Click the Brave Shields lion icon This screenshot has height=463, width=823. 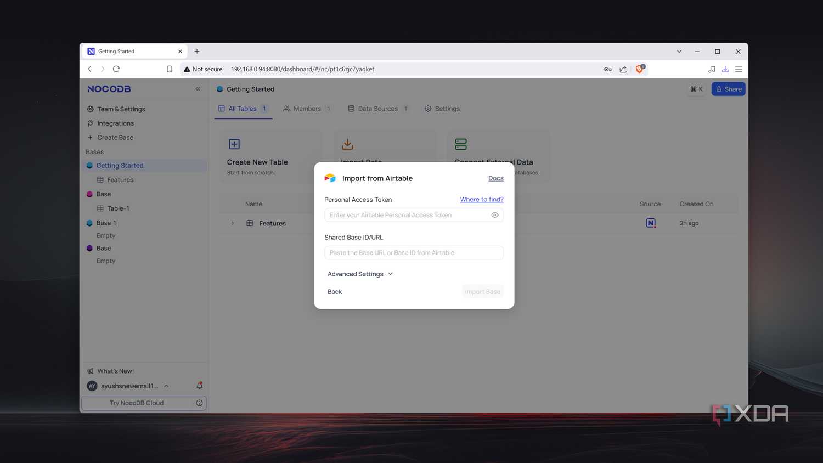click(x=640, y=69)
